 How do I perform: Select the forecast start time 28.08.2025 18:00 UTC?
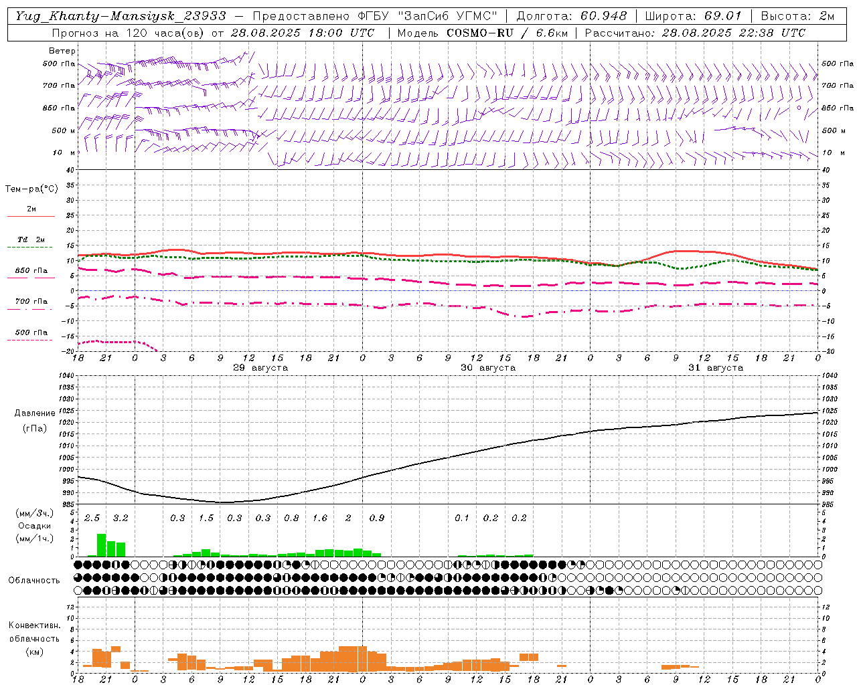303,33
